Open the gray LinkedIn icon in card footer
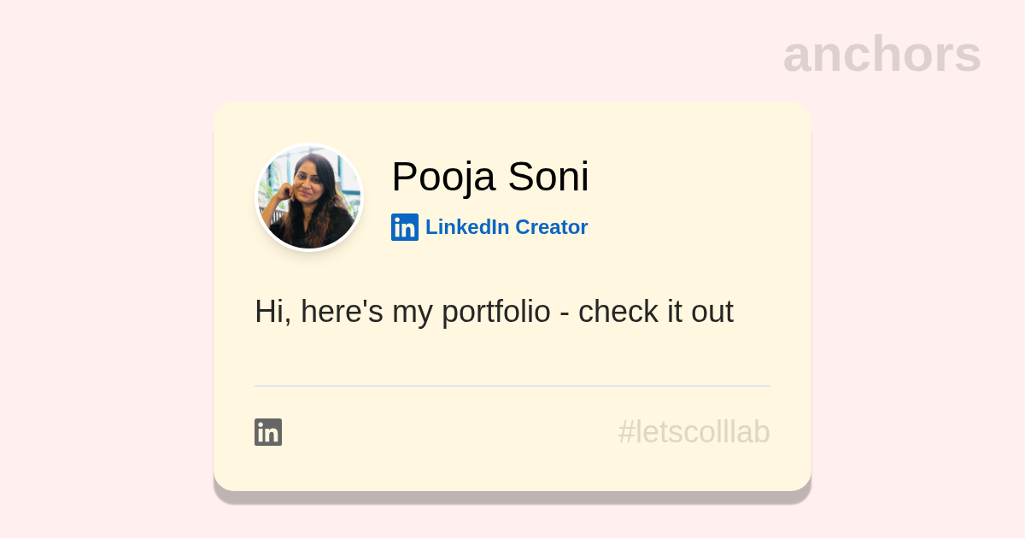This screenshot has width=1025, height=538. coord(268,432)
